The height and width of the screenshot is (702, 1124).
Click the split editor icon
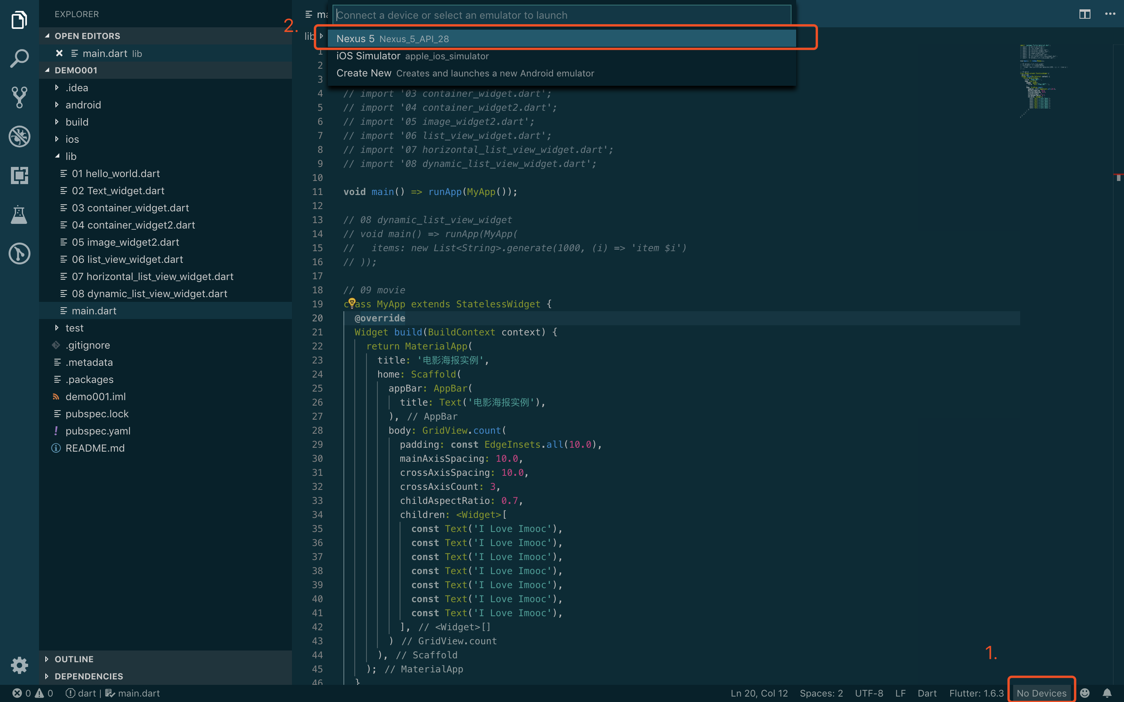click(x=1085, y=14)
